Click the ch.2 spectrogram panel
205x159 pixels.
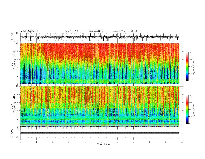(100, 107)
